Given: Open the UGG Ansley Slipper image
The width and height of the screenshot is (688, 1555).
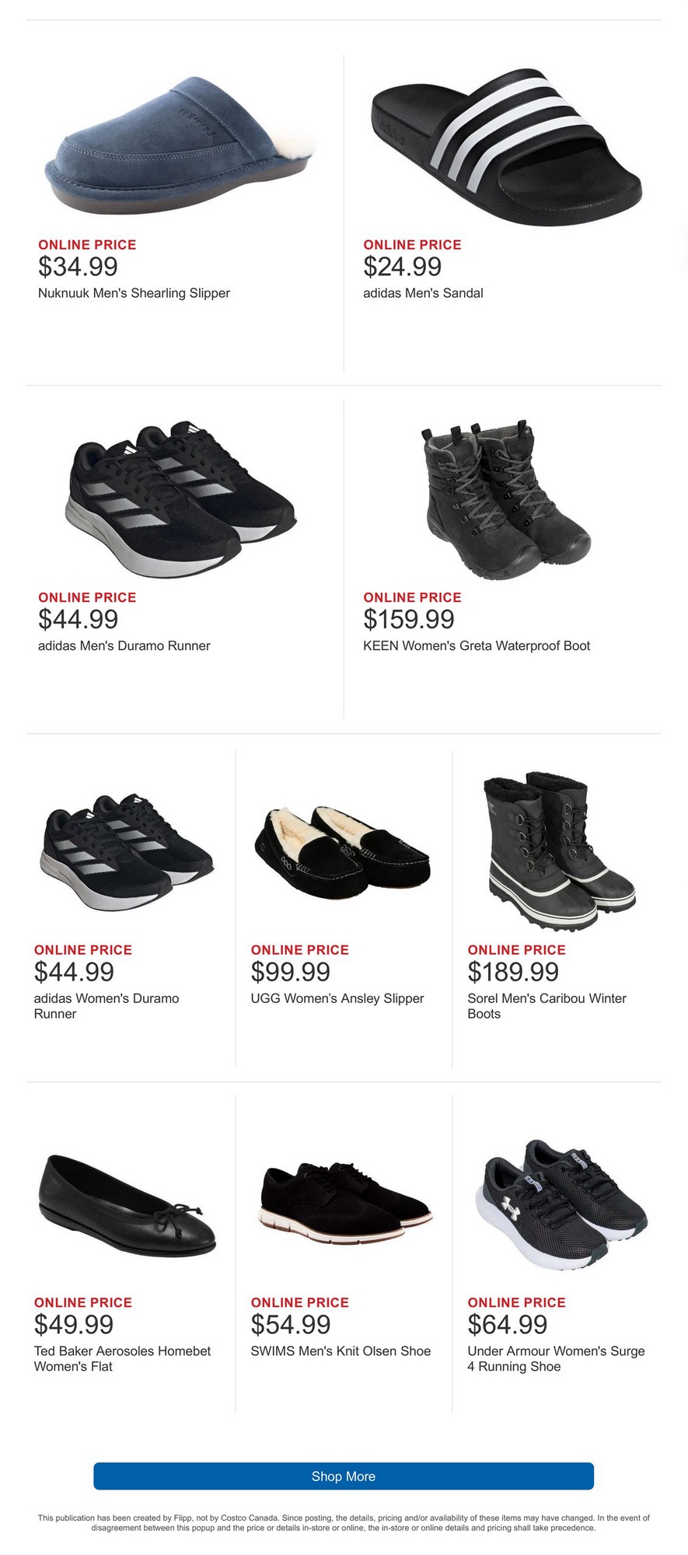Looking at the screenshot, I should click(343, 851).
